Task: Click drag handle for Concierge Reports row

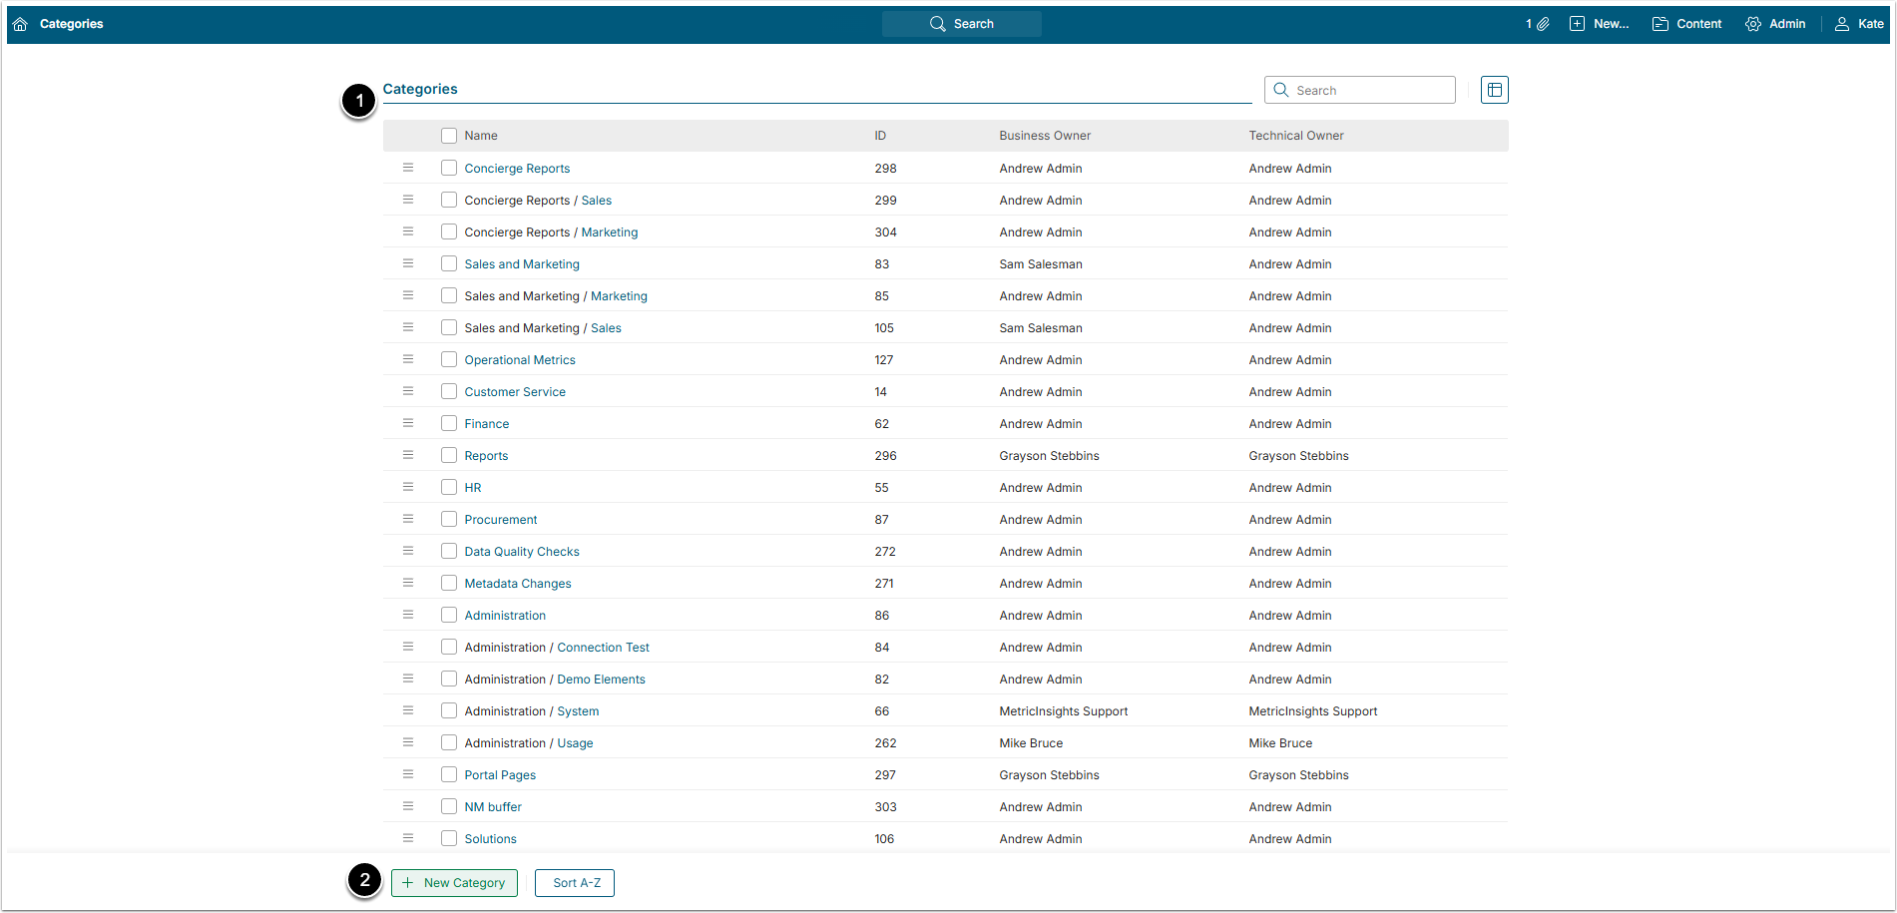Action: [x=408, y=168]
